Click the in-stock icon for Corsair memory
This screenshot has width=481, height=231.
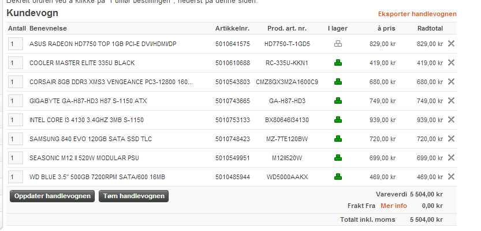338,82
